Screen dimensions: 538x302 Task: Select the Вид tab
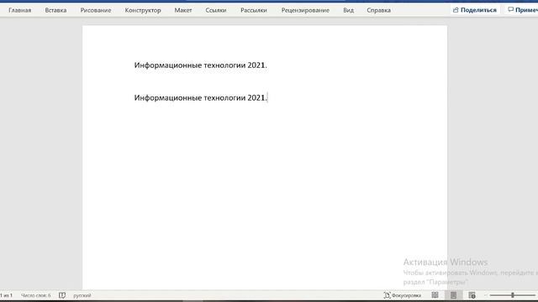[x=348, y=10]
